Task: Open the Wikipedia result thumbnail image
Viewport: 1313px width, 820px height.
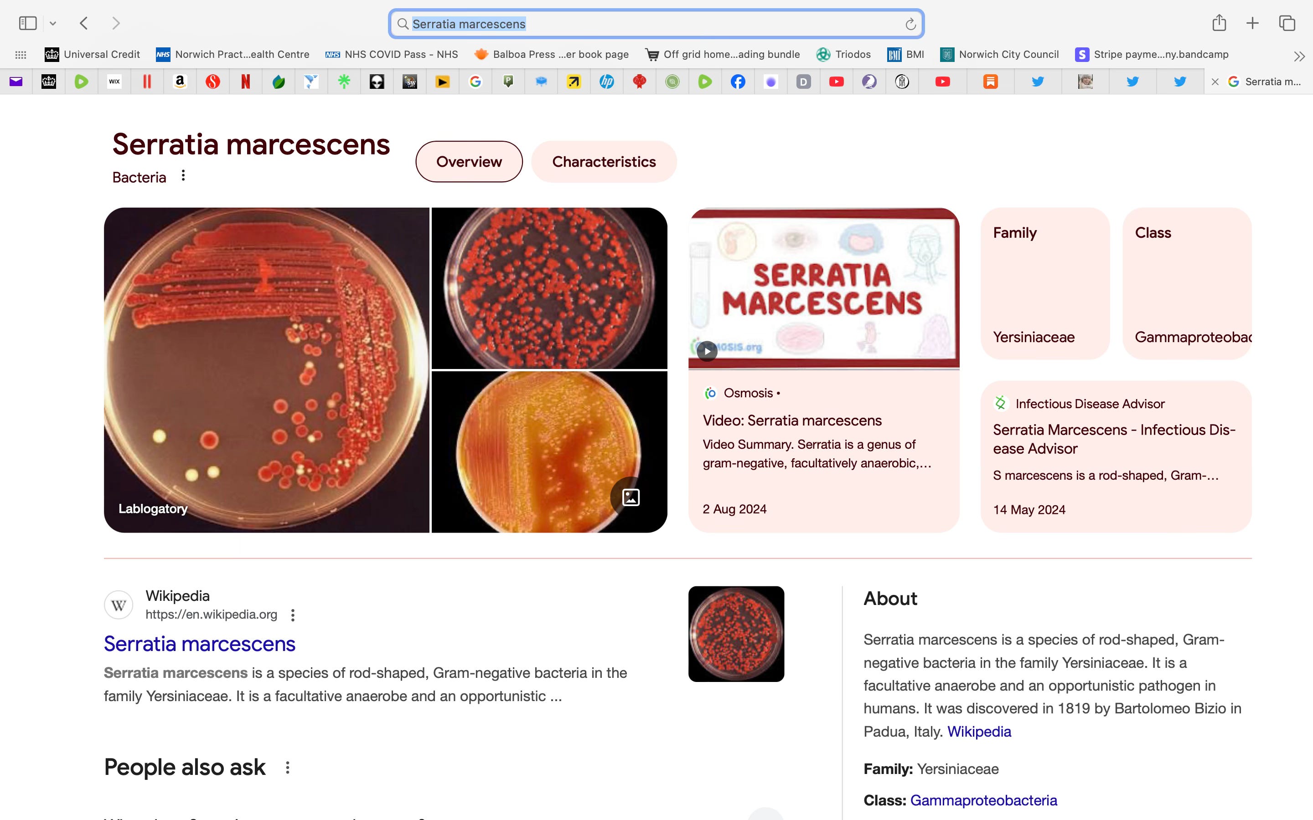Action: click(736, 634)
